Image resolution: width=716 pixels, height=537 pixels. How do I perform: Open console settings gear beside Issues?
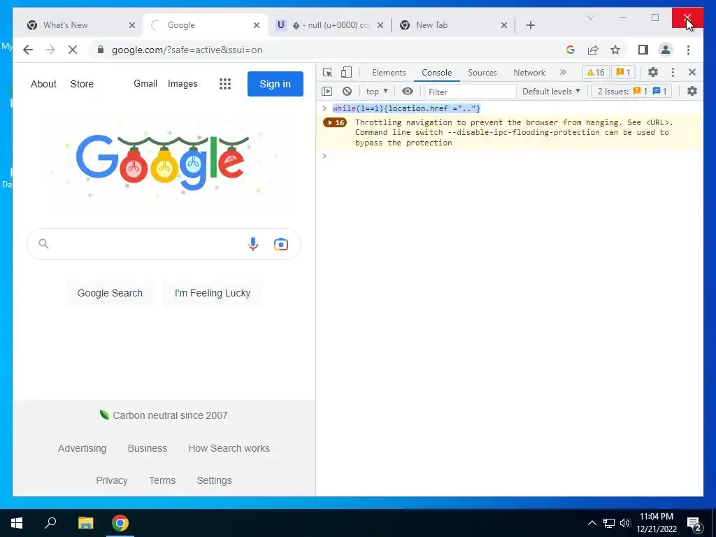692,92
